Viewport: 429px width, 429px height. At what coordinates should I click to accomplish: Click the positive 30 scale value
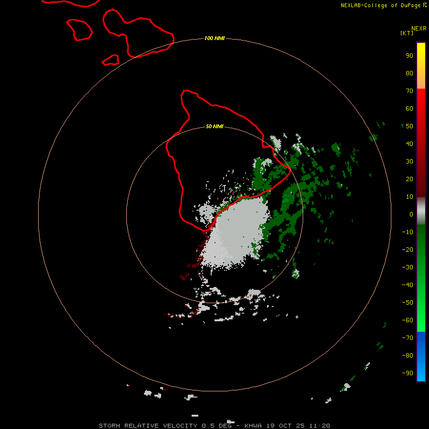(x=409, y=162)
